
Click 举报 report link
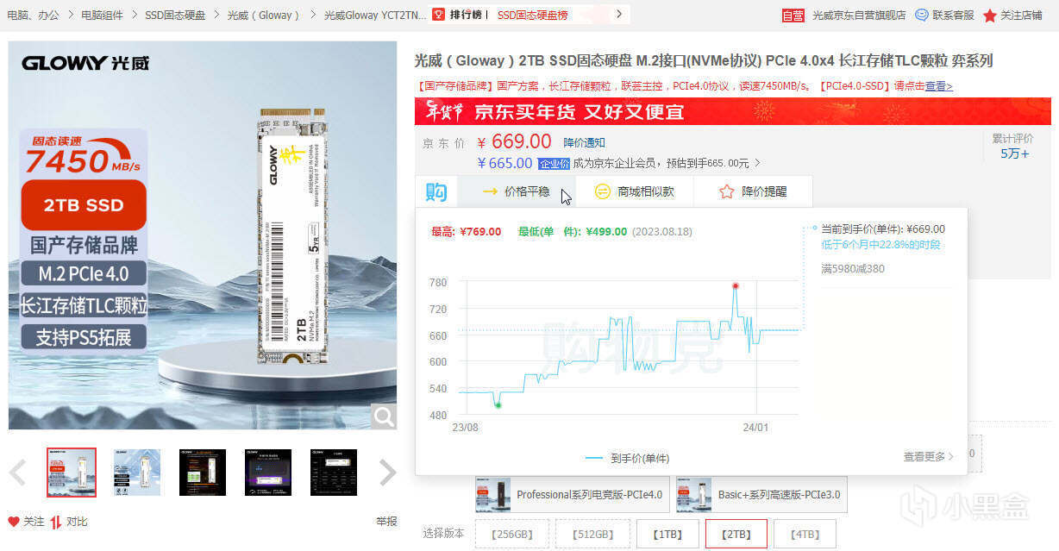(x=386, y=522)
